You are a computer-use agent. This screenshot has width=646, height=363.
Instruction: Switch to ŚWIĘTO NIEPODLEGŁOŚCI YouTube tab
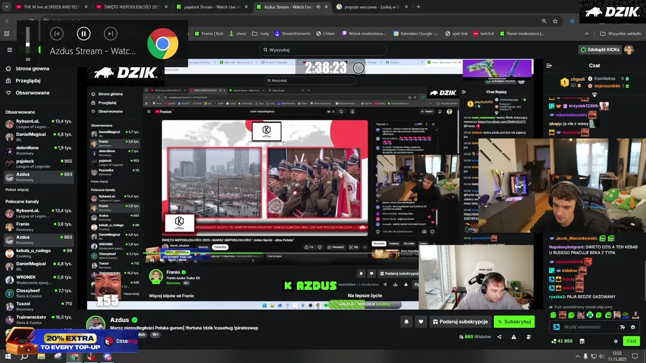click(x=132, y=7)
